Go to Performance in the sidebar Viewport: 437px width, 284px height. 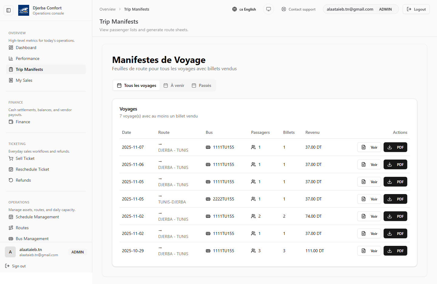(27, 58)
